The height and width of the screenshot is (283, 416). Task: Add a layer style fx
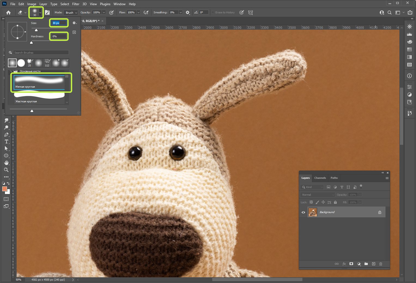click(344, 264)
